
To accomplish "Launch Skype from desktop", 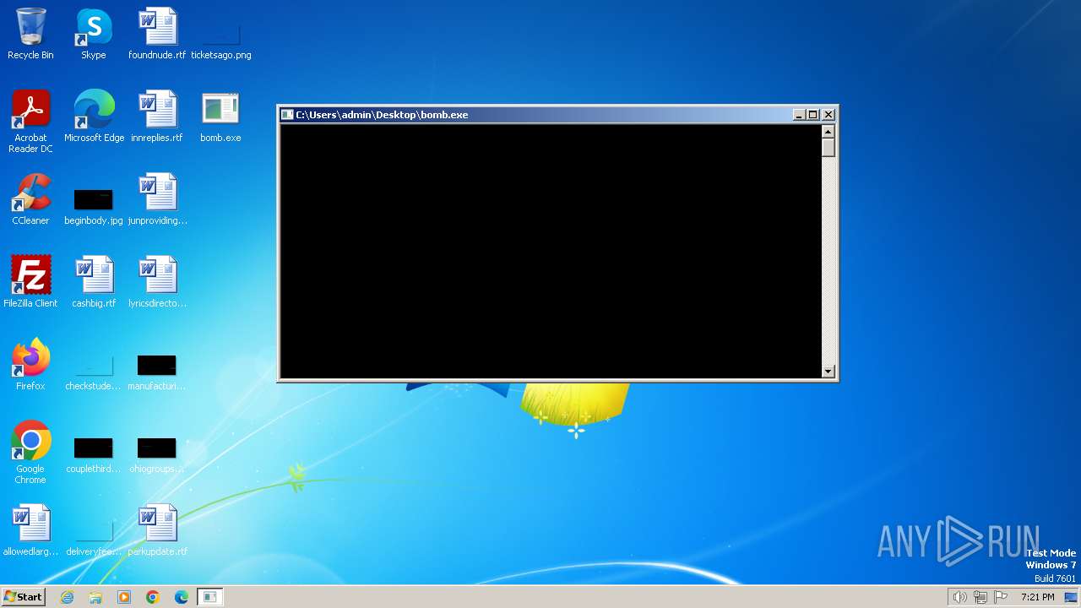I will (94, 34).
